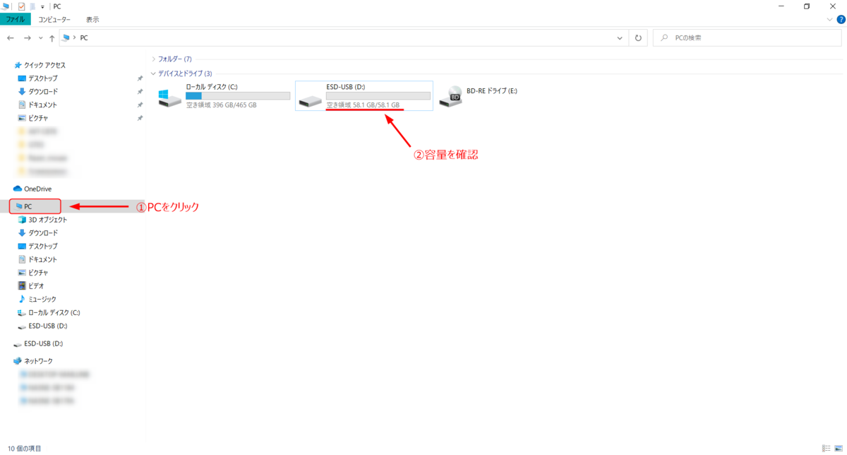
Task: Collapse the デバイスとドライブ (3) group
Action: (x=154, y=73)
